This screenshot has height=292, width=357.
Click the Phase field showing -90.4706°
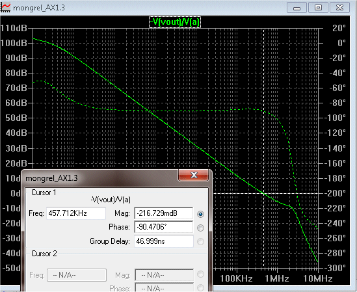coord(163,227)
